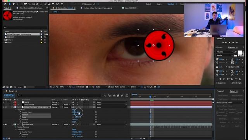Collapse Transform group of Sharingan layer
The width and height of the screenshot is (248, 140).
15,110
